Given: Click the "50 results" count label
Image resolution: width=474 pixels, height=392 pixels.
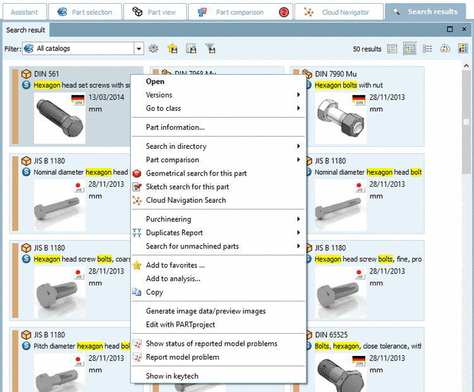Looking at the screenshot, I should (x=367, y=49).
